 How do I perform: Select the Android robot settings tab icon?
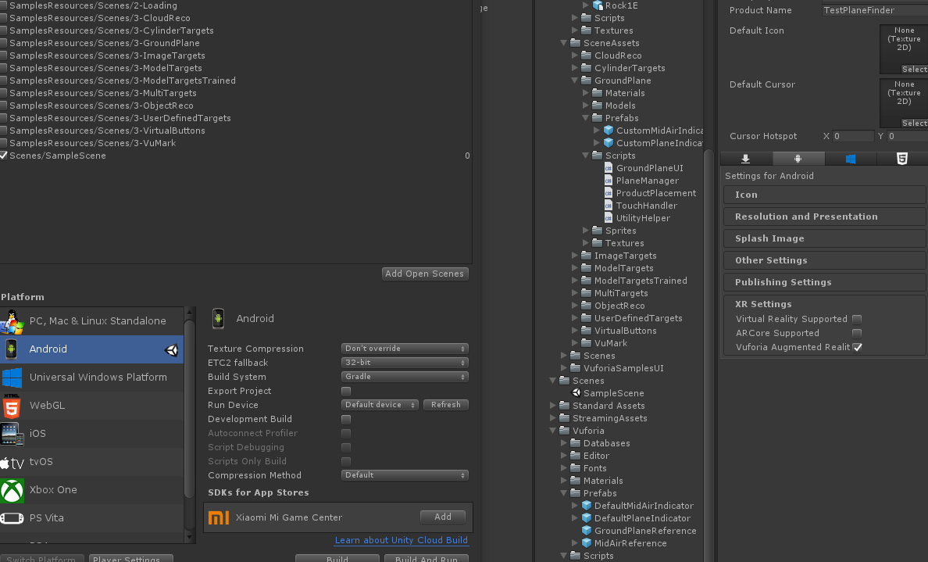798,158
